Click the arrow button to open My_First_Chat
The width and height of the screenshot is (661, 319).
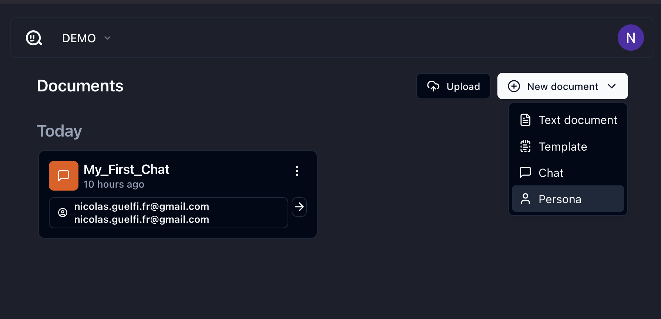(x=299, y=207)
